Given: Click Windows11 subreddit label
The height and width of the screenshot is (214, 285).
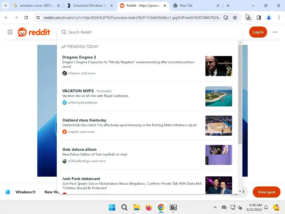Looking at the screenshot, I should point(25,192).
